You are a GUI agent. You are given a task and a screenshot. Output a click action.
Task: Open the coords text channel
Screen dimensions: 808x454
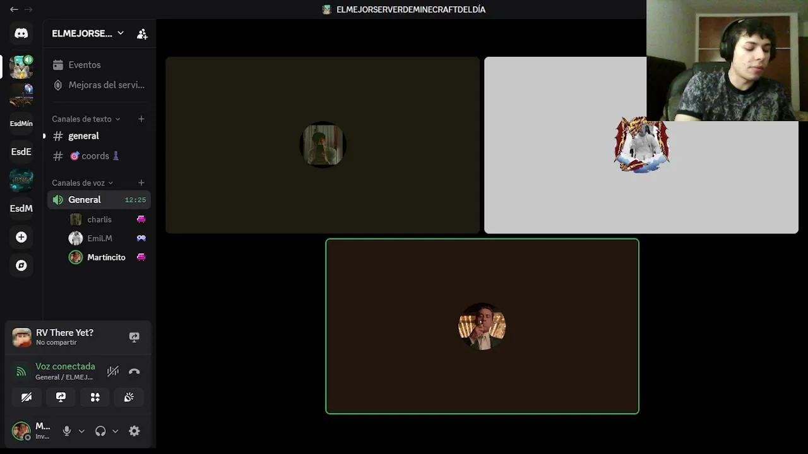point(99,156)
